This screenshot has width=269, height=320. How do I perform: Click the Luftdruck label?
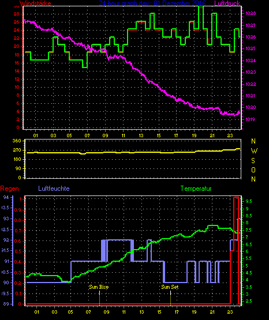coord(227,3)
